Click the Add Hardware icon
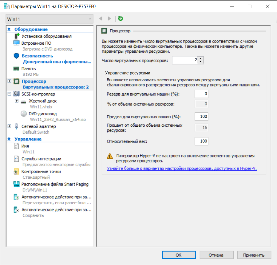 tap(17, 36)
